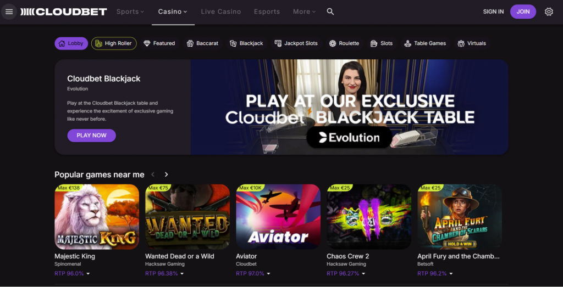Open the Virtuals category

pos(472,43)
